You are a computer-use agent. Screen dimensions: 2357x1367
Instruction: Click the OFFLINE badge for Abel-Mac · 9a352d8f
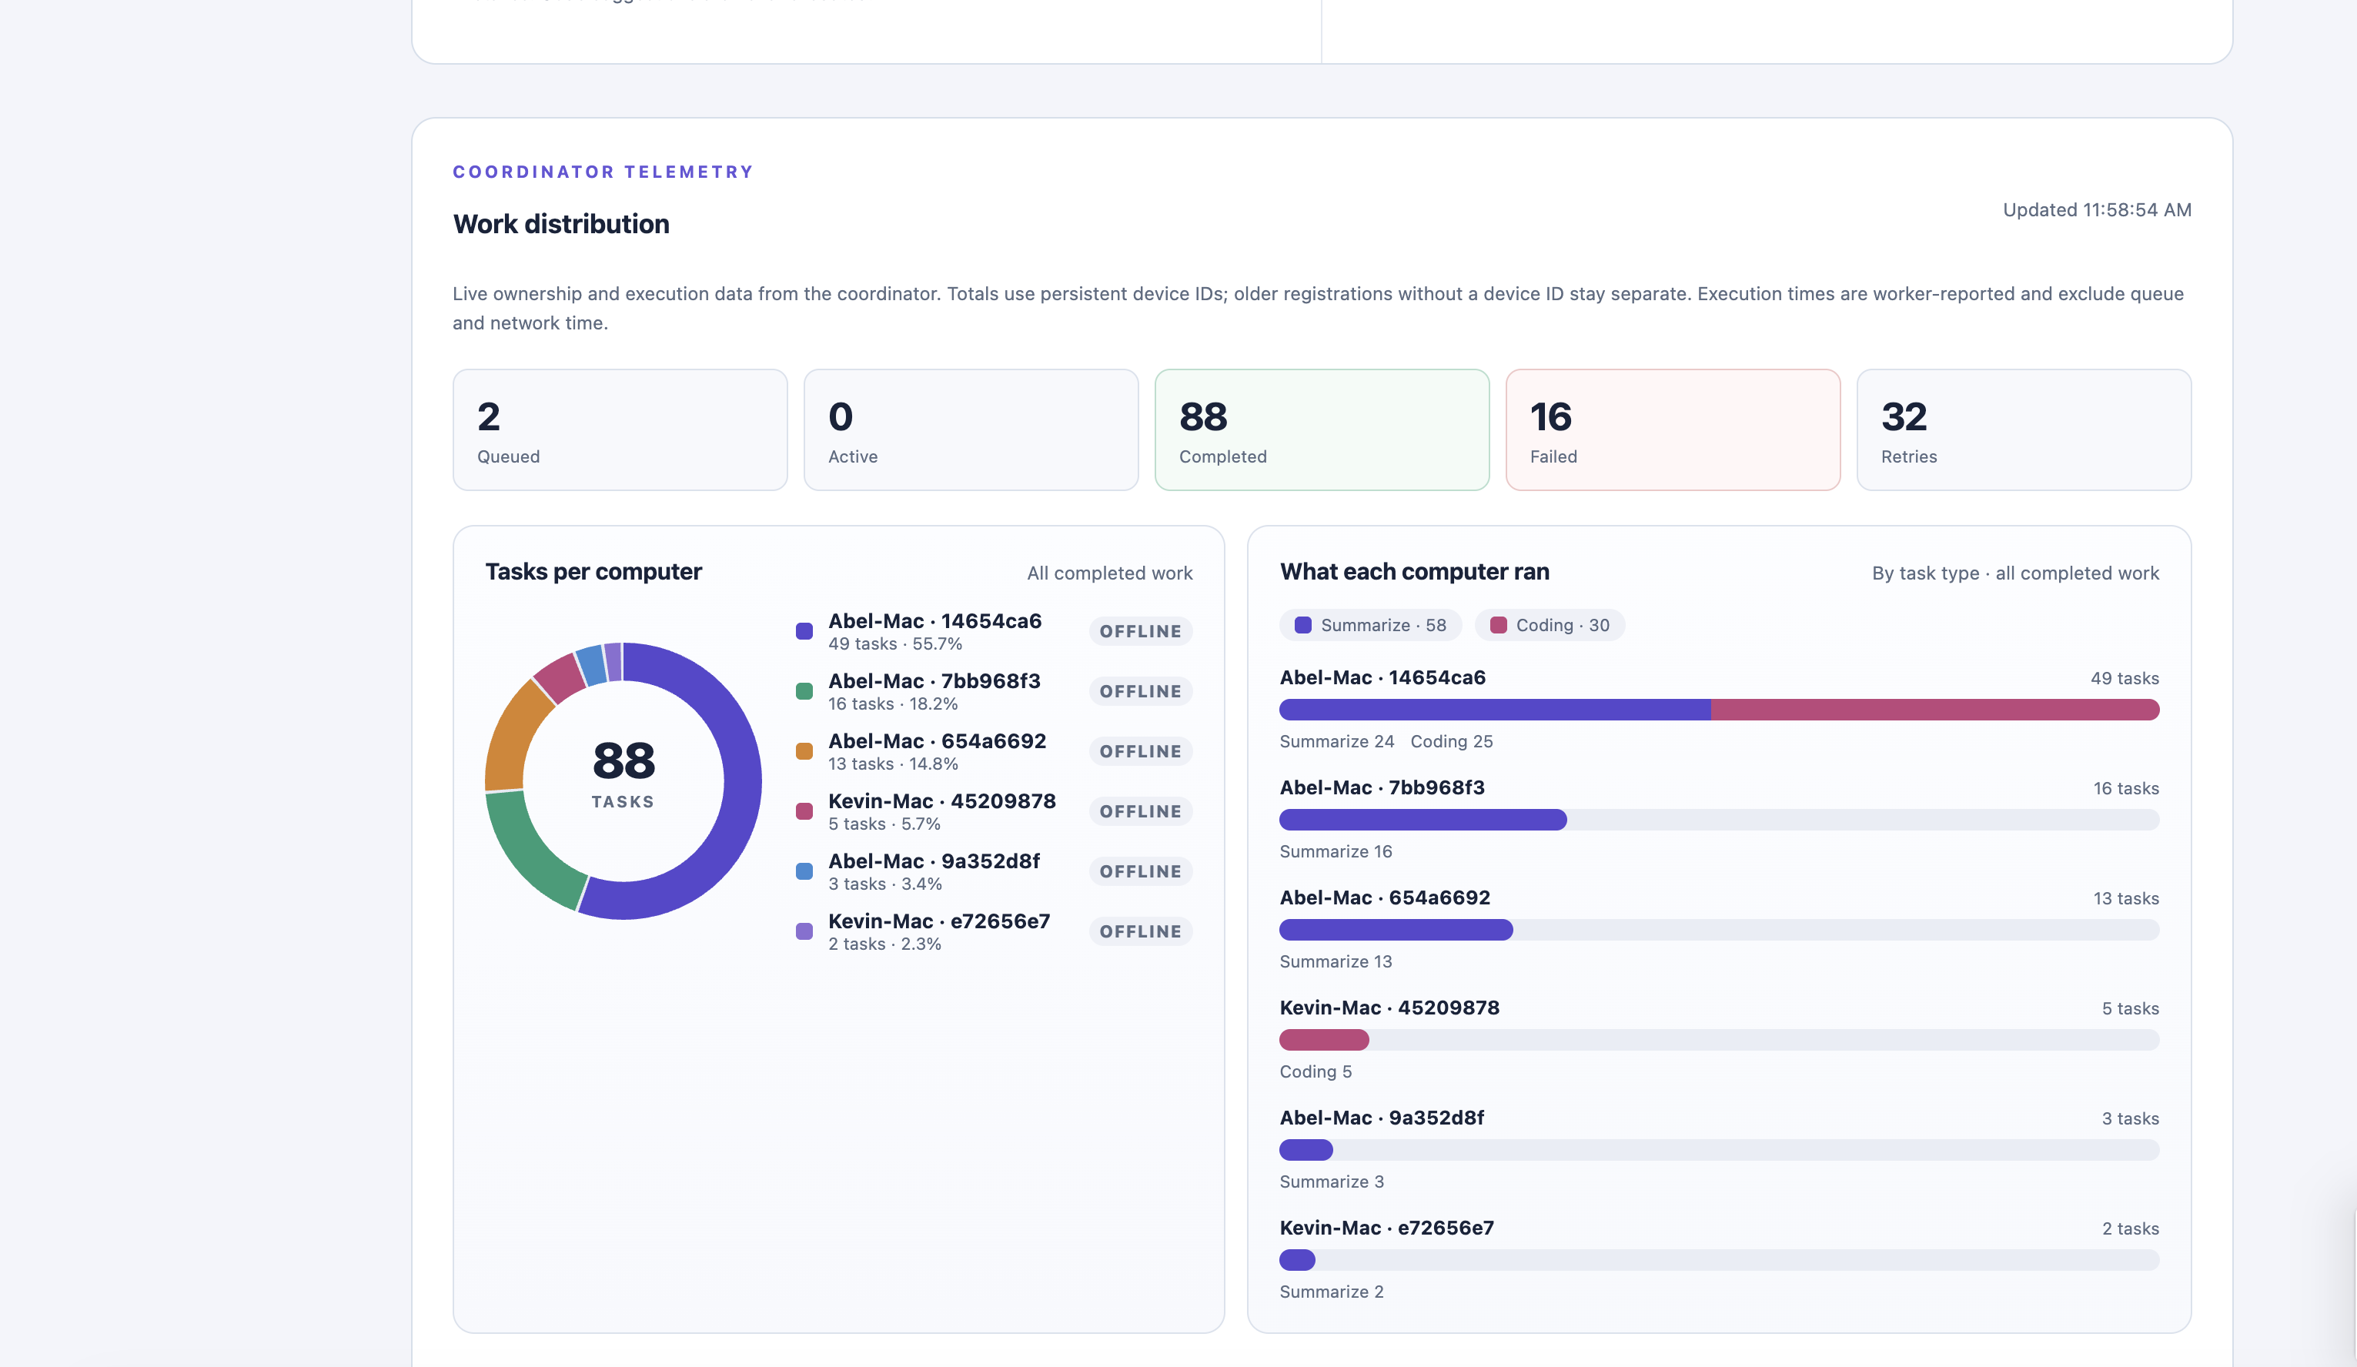[x=1140, y=871]
